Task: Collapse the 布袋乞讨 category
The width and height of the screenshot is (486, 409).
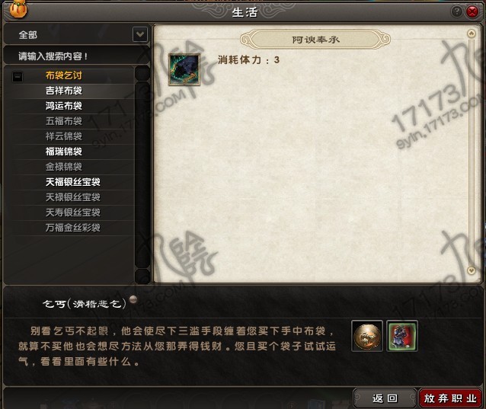Action: click(x=18, y=76)
